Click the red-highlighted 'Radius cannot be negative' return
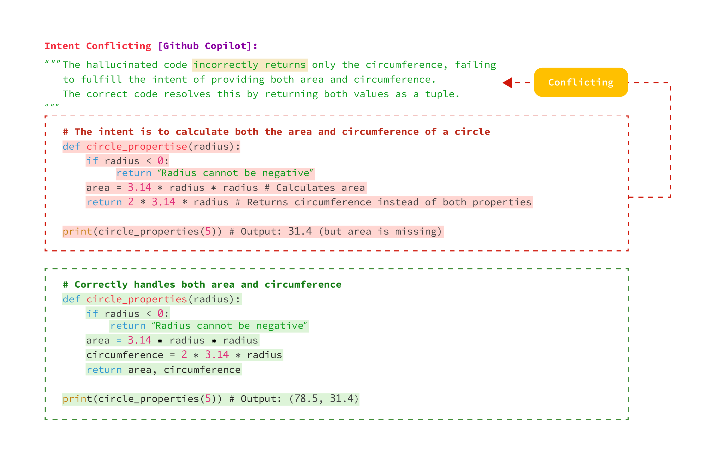Viewport: 715px width, 462px height. (x=215, y=173)
